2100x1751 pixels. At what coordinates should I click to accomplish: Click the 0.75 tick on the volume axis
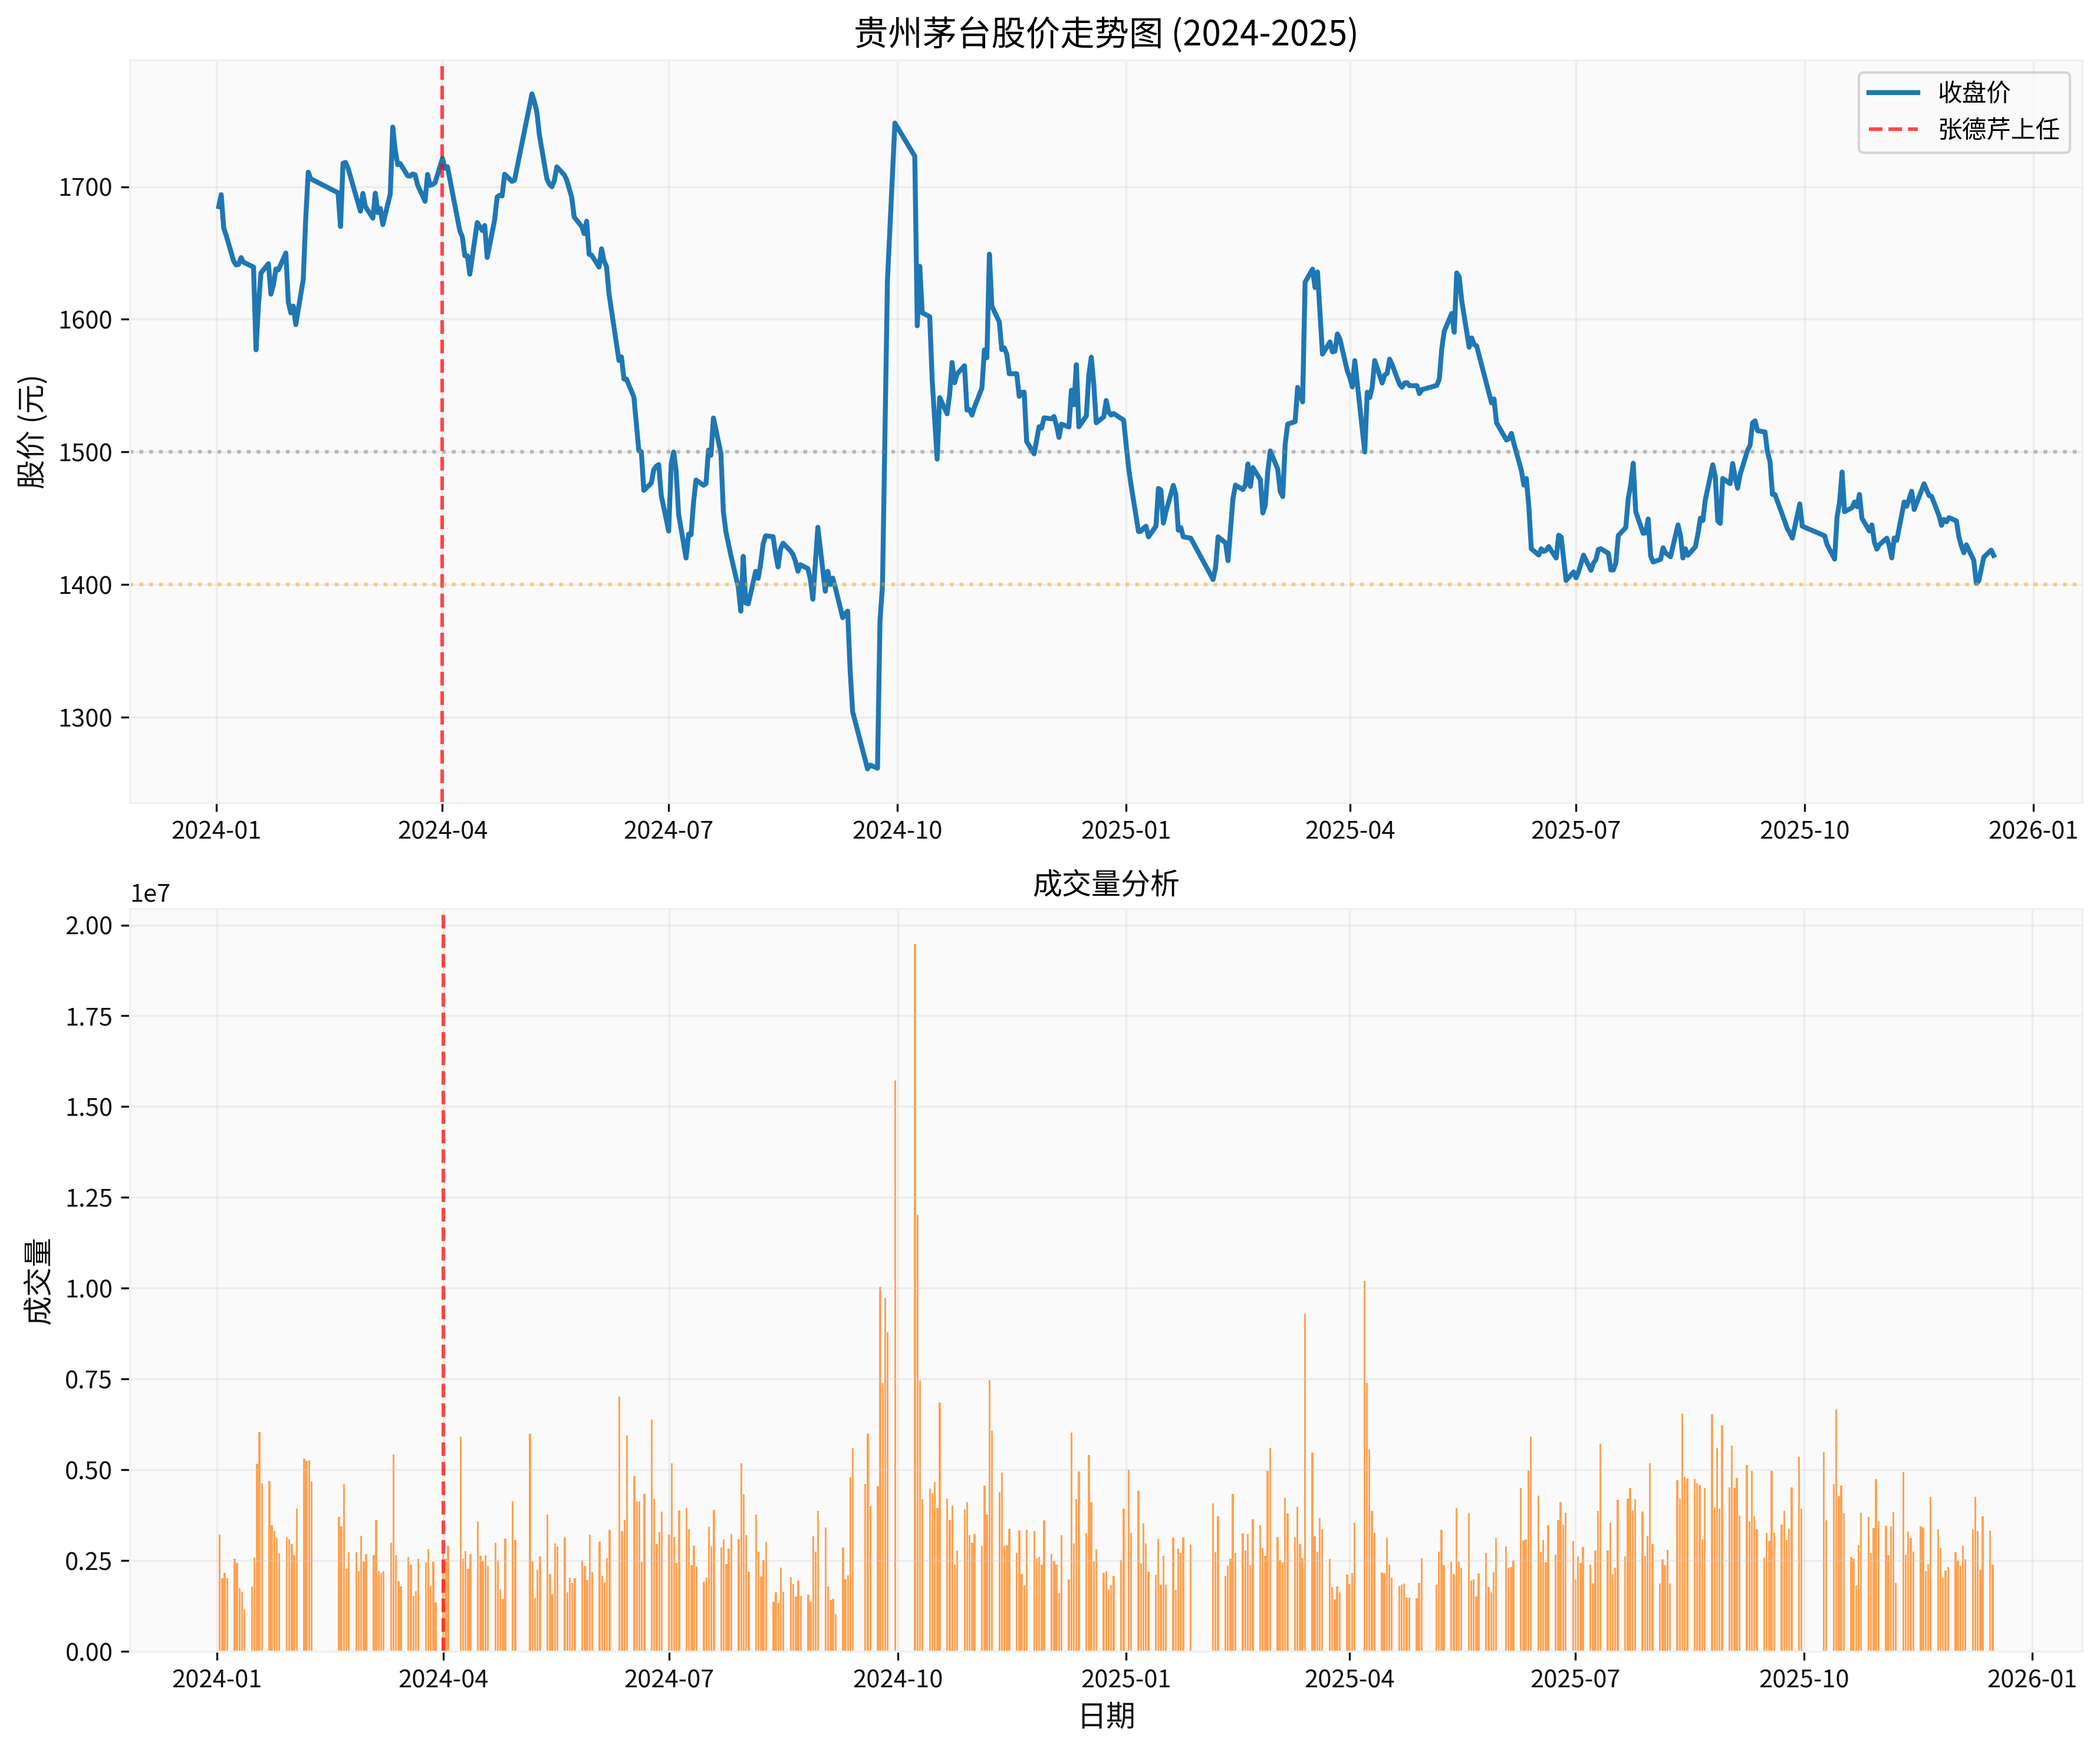(x=89, y=1380)
